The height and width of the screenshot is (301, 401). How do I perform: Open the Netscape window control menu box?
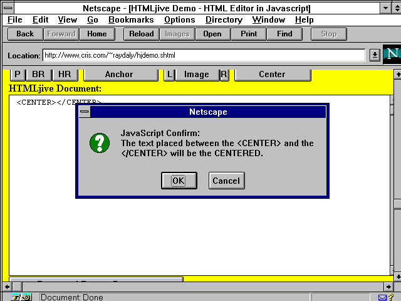pyautogui.click(x=8, y=8)
